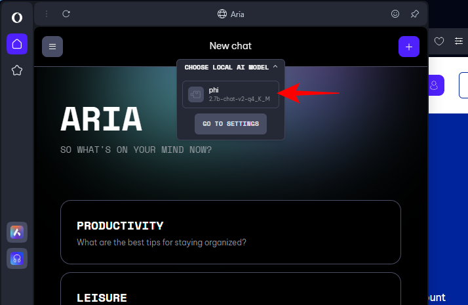Open the bookmarks star in the sidebar
This screenshot has width=468, height=305.
click(x=17, y=70)
